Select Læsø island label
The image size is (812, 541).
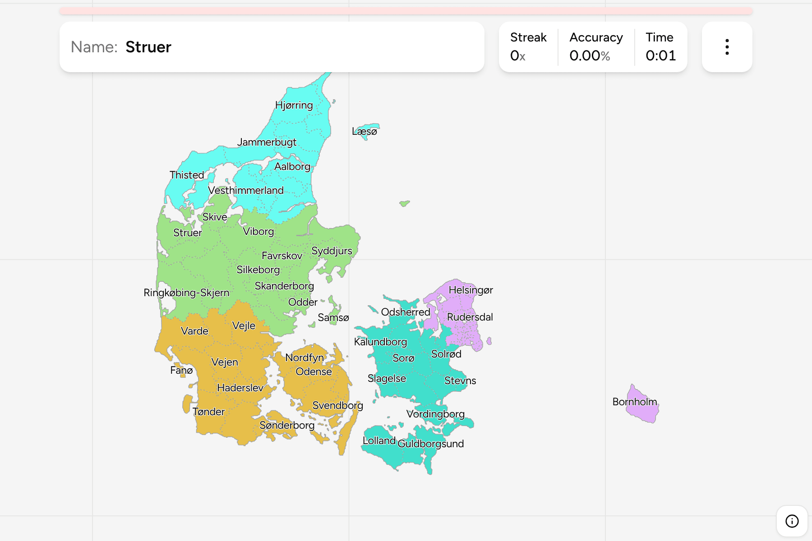point(364,131)
